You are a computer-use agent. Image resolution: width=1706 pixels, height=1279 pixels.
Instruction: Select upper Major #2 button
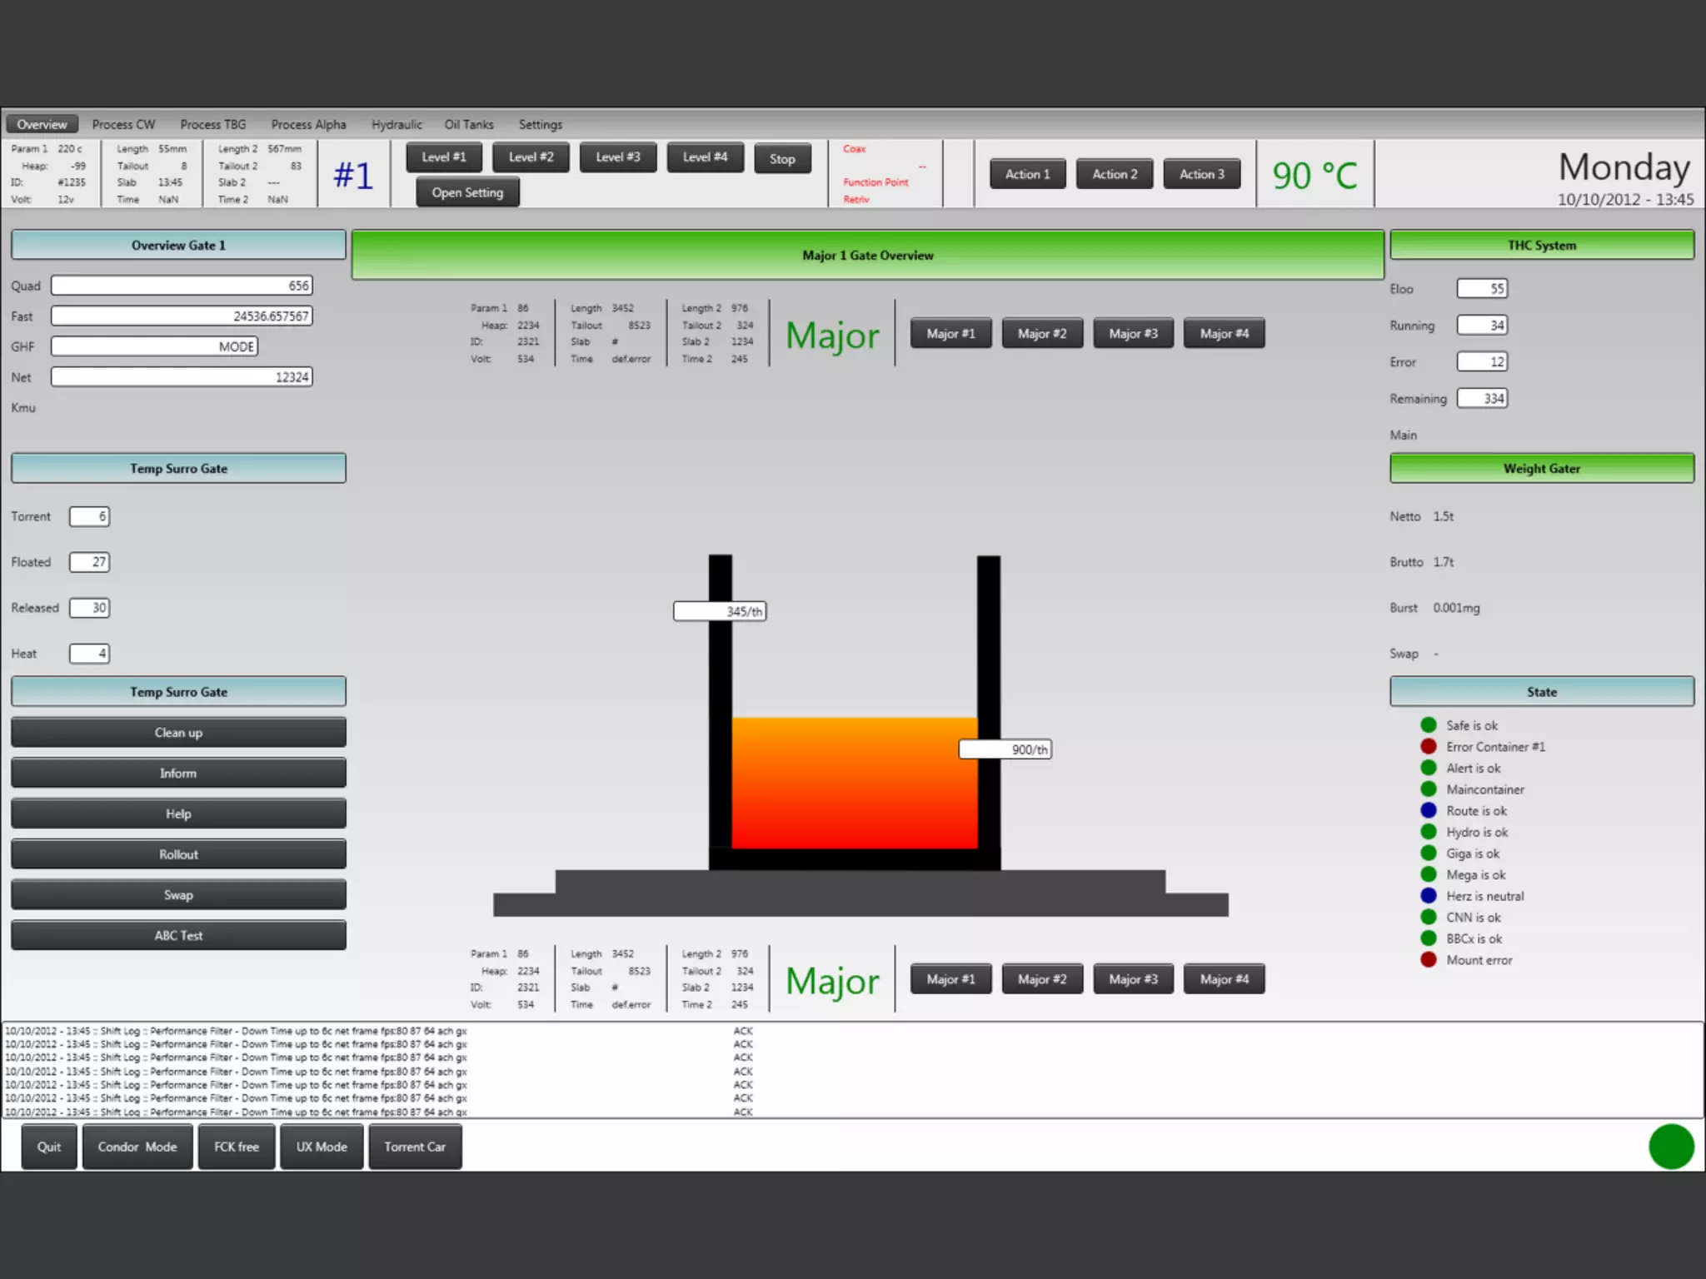1041,333
